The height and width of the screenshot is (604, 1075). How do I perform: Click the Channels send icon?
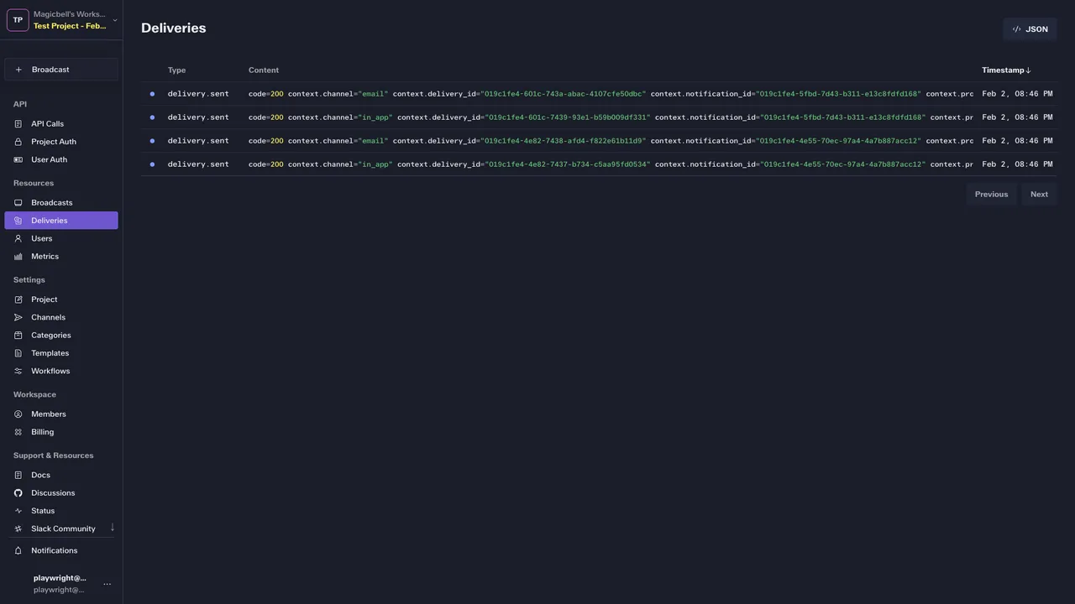(x=18, y=318)
